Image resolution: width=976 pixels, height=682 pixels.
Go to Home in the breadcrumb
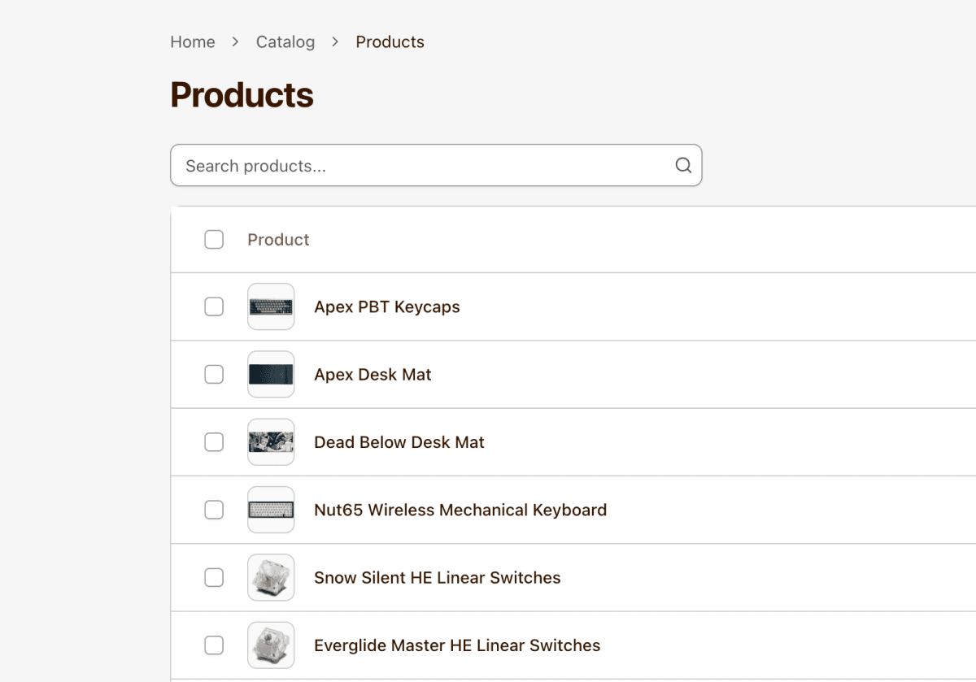[193, 41]
